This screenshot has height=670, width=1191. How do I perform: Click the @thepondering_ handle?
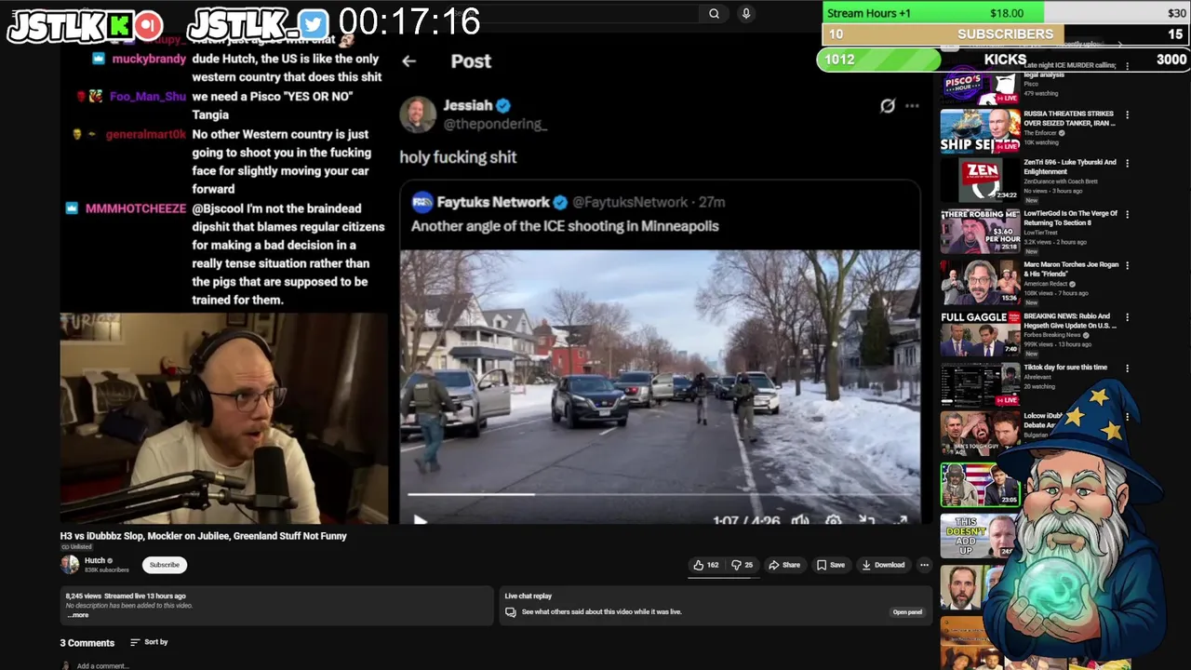495,124
